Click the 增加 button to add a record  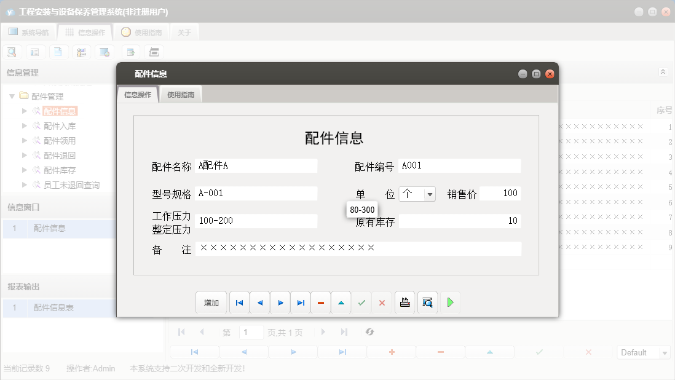click(211, 302)
